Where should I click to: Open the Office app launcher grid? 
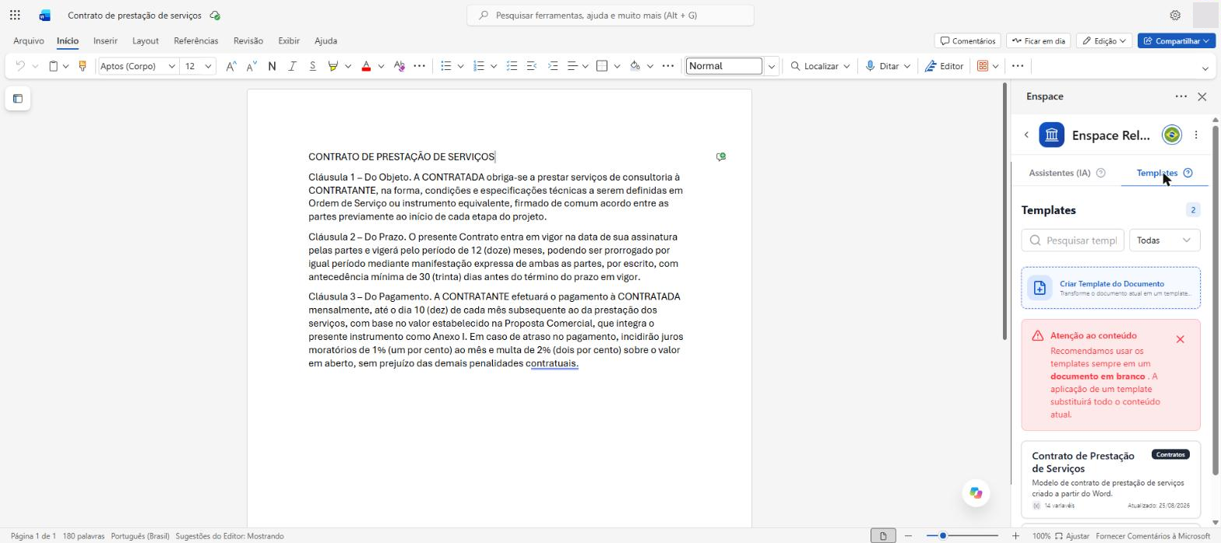[x=15, y=15]
